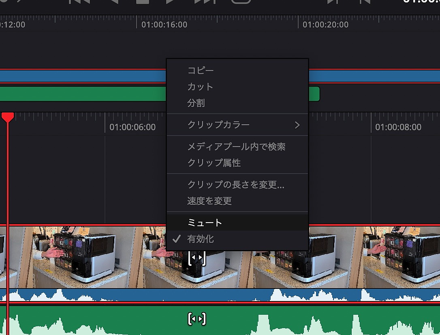Click the speed-change icon on the green audio clip

click(x=197, y=318)
